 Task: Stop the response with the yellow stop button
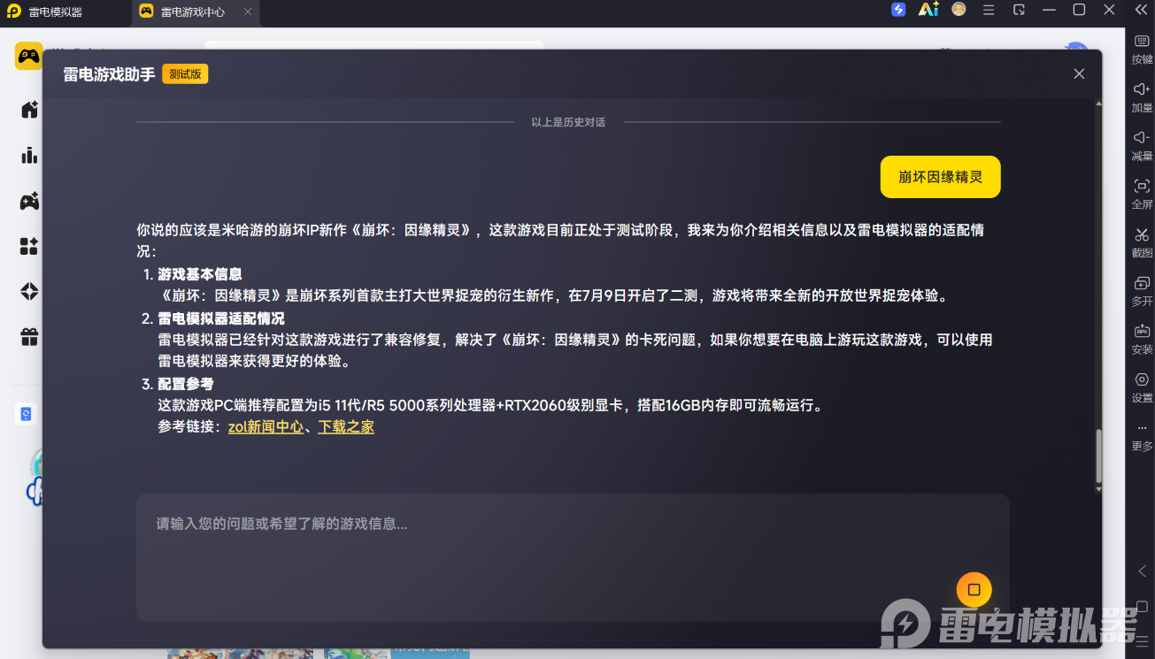tap(974, 590)
